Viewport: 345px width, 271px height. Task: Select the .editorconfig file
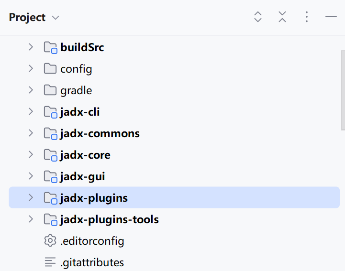point(92,241)
